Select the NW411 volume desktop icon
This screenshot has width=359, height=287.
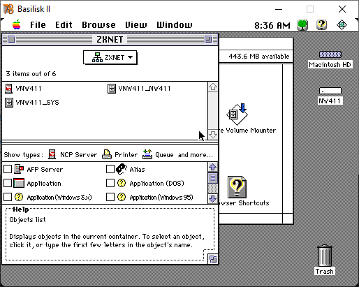[x=330, y=91]
